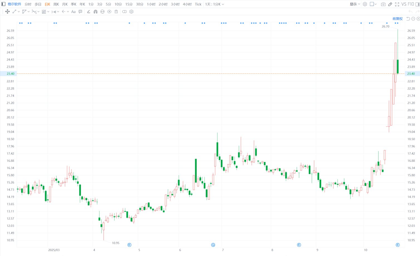The width and height of the screenshot is (420, 256).
Task: Expand the 显示 display dropdown
Action: [355, 4]
